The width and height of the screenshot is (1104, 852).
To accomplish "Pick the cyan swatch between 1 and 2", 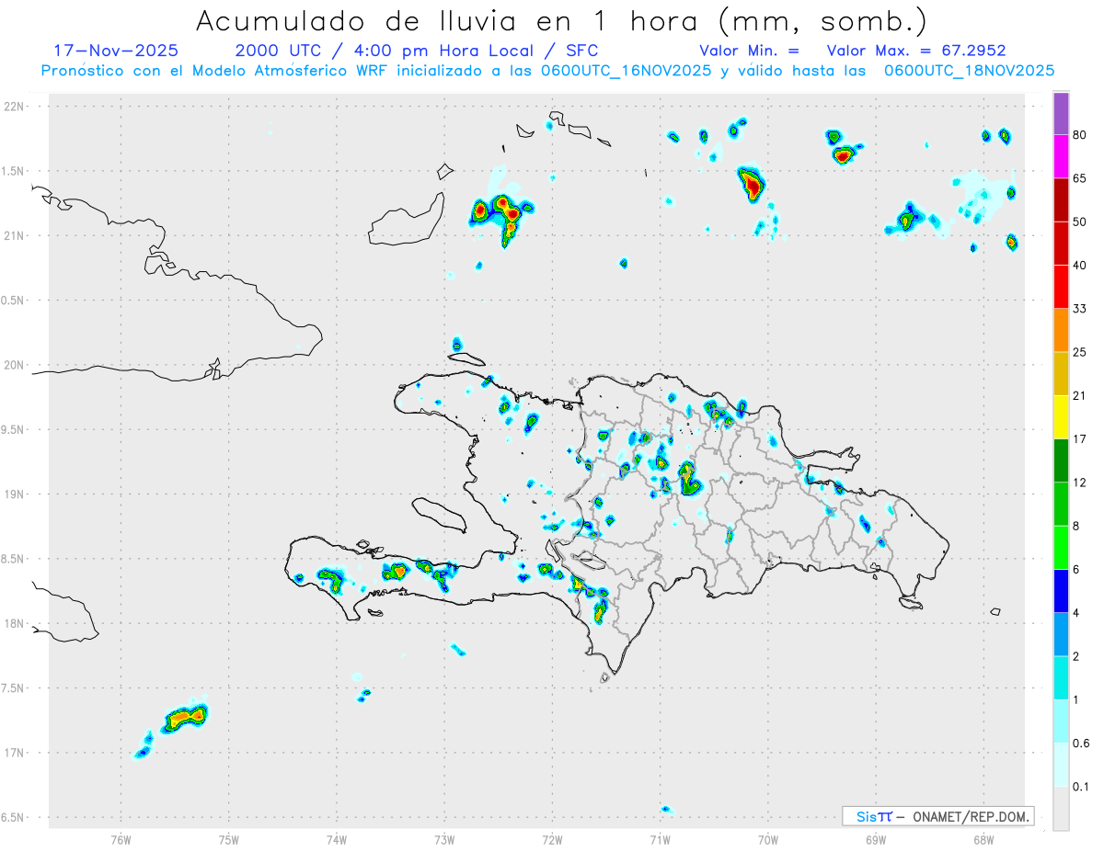I will 1061,678.
